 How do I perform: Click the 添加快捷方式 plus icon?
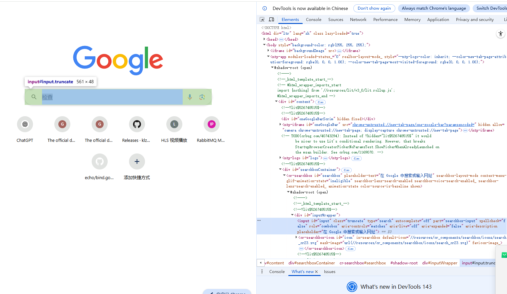point(137,161)
